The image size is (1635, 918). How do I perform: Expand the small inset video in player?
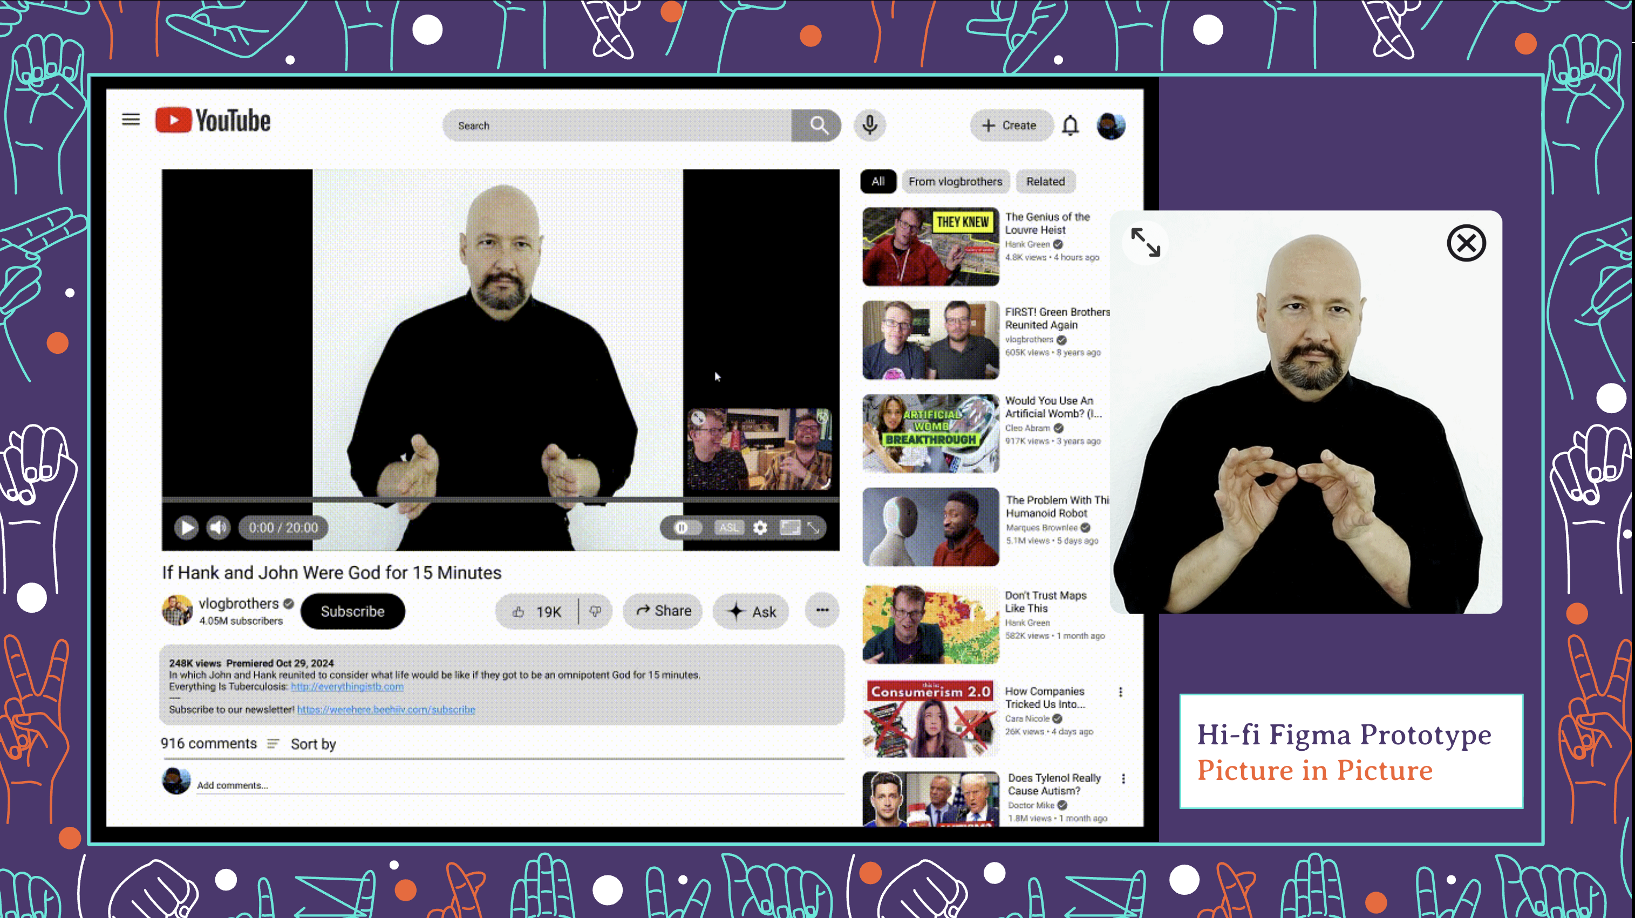698,417
